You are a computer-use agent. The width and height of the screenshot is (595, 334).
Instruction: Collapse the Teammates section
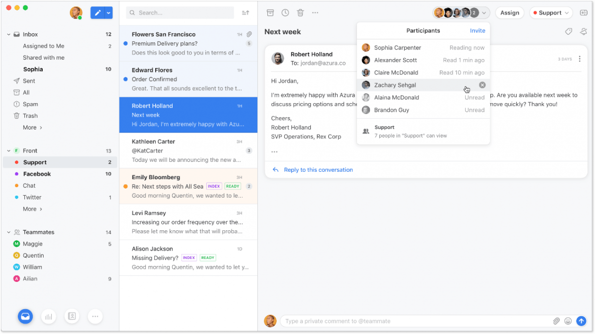click(x=8, y=232)
